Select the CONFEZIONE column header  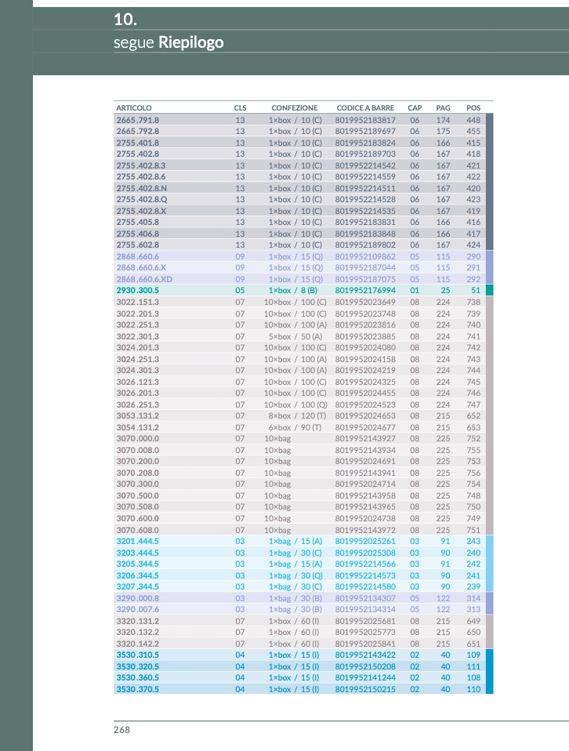295,107
